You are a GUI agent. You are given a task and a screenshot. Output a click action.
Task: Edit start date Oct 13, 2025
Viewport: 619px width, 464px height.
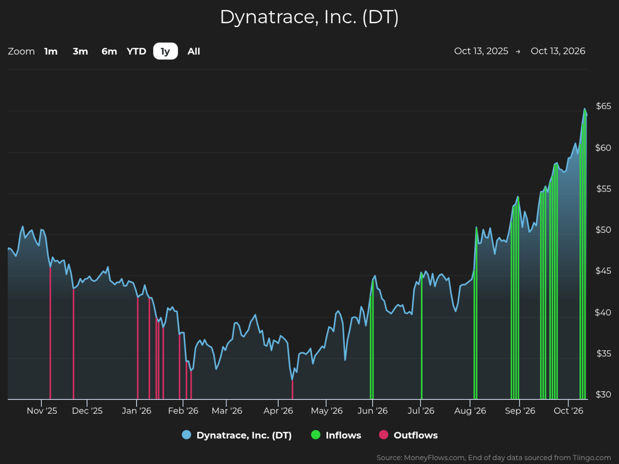[481, 51]
